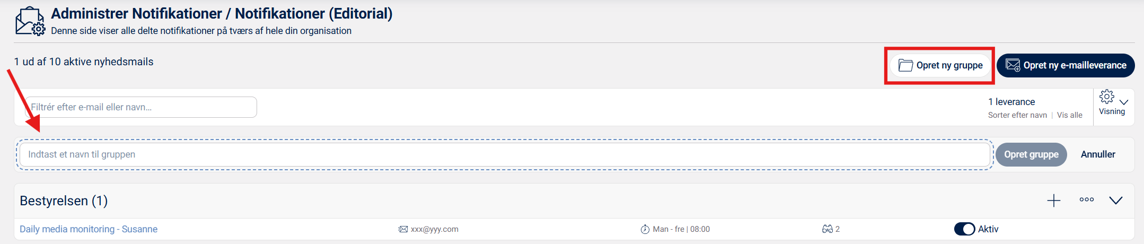Viewport: 1144px width, 244px height.
Task: Open three-dot menu for Bestyrelsen group
Action: [1087, 200]
